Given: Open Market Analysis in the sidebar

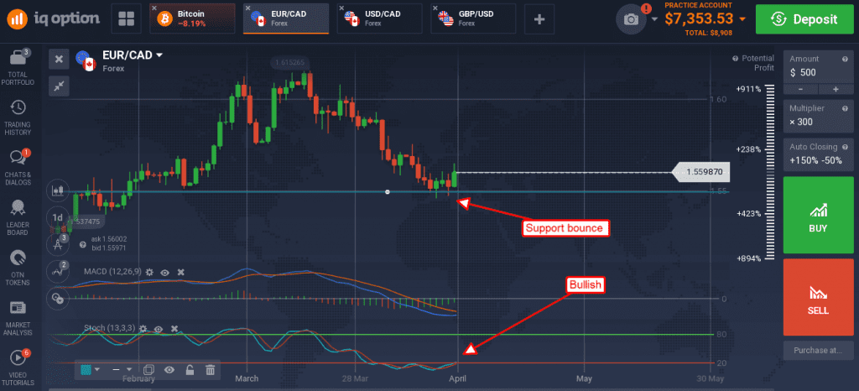Looking at the screenshot, I should coord(18,318).
